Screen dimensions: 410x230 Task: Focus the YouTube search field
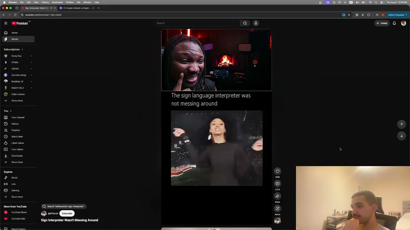click(x=197, y=23)
